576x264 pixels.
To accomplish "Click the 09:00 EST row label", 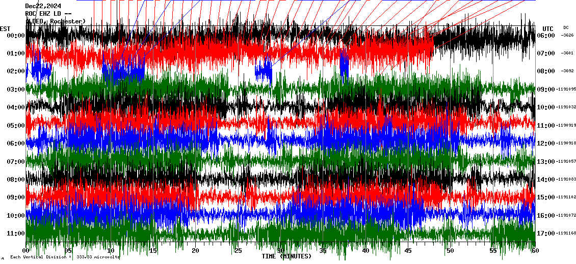I will [x=15, y=197].
